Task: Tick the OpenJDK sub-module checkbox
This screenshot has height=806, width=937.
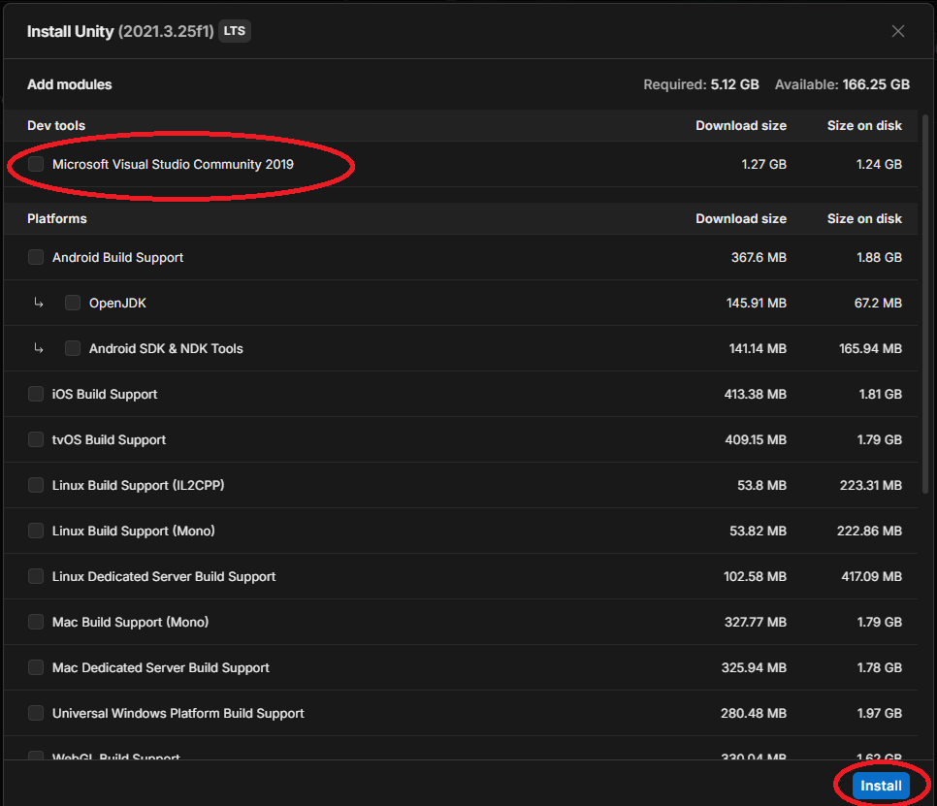Action: tap(73, 303)
